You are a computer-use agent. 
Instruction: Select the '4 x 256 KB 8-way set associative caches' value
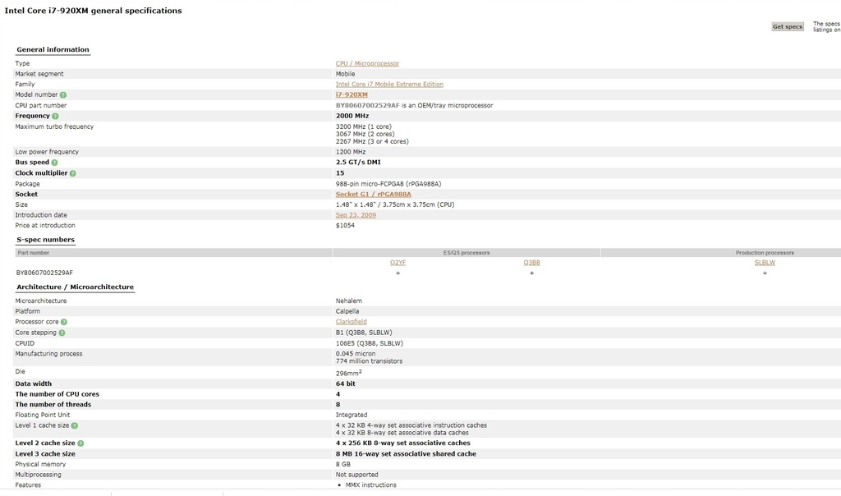coord(402,443)
